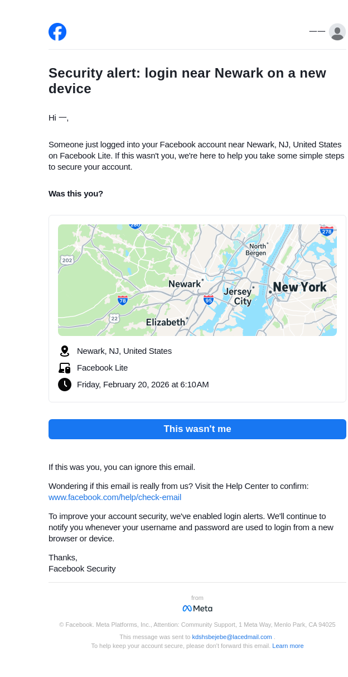Image resolution: width=348 pixels, height=677 pixels.
Task: Click the Interstate 95 shield on map
Action: [x=209, y=300]
